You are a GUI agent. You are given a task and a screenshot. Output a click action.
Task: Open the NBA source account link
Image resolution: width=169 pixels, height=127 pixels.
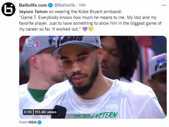[32, 122]
